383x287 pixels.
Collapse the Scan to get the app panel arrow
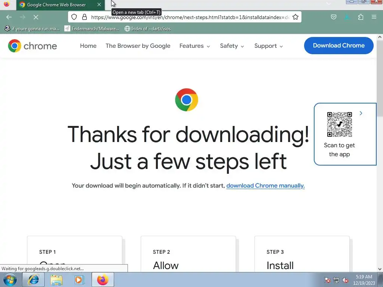point(361,113)
